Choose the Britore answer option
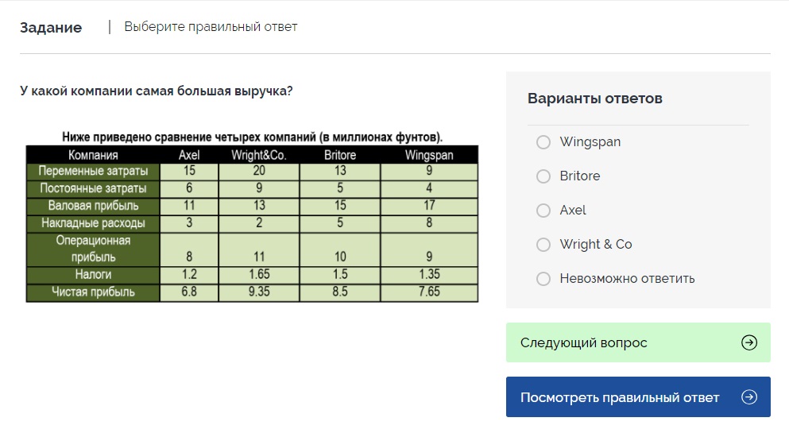 coord(543,176)
